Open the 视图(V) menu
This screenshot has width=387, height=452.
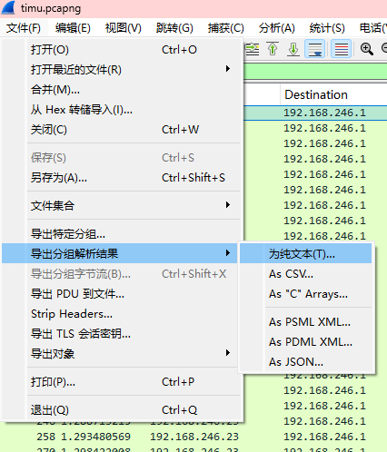(x=124, y=28)
